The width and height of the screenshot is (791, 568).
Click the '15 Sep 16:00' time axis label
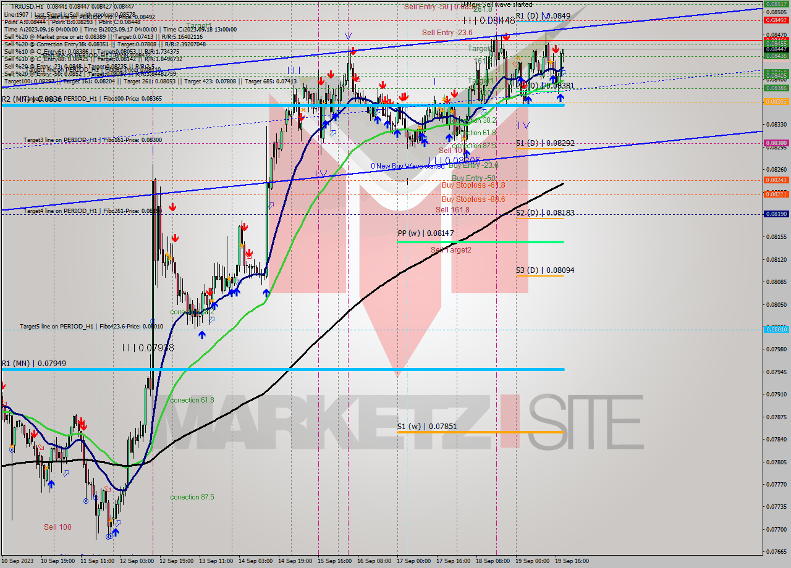(334, 561)
